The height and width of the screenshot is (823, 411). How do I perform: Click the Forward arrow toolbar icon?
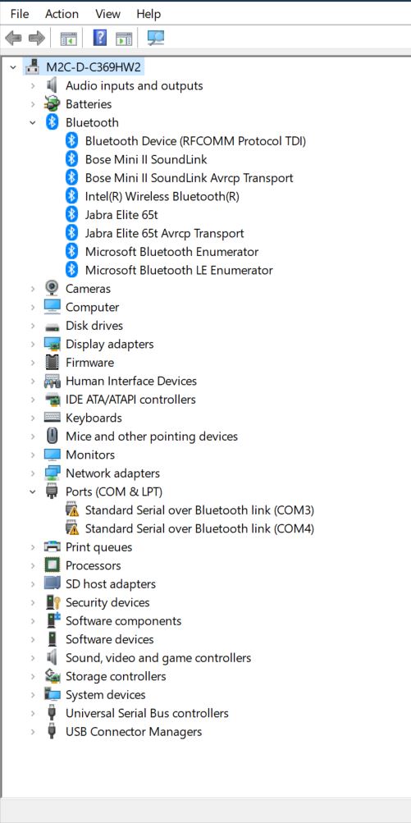(x=36, y=38)
